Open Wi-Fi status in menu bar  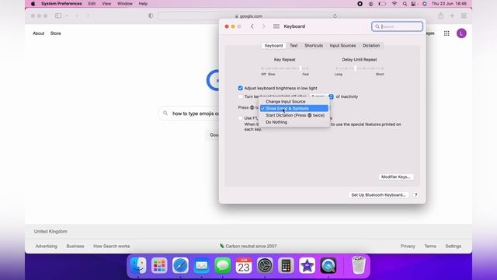pyautogui.click(x=394, y=4)
